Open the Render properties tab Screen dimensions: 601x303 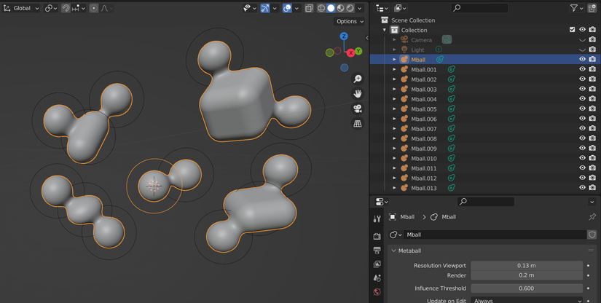377,236
